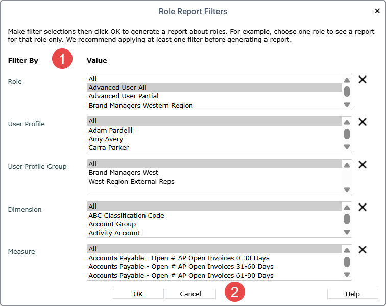Click the Dimension list scrollbar thumb
The height and width of the screenshot is (306, 386).
tap(347, 219)
